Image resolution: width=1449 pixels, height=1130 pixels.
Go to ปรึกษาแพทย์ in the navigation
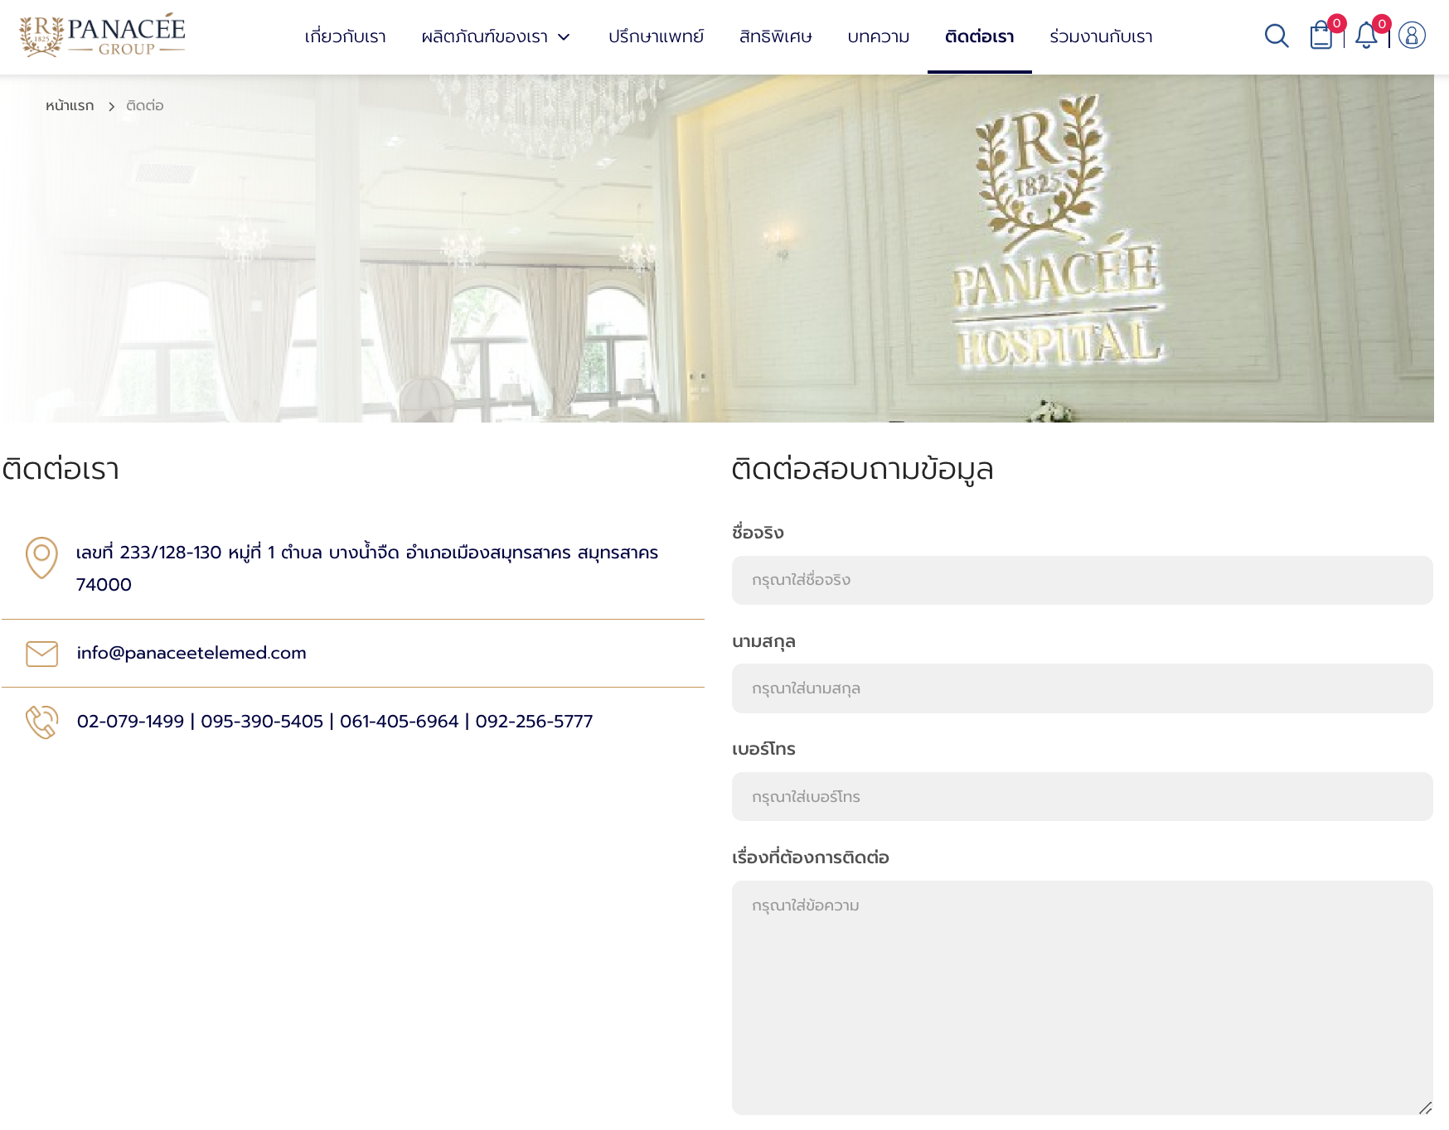pos(656,36)
